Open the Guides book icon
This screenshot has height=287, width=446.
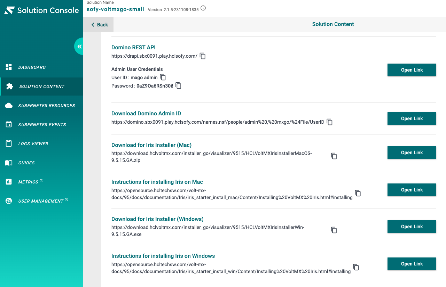(x=9, y=163)
